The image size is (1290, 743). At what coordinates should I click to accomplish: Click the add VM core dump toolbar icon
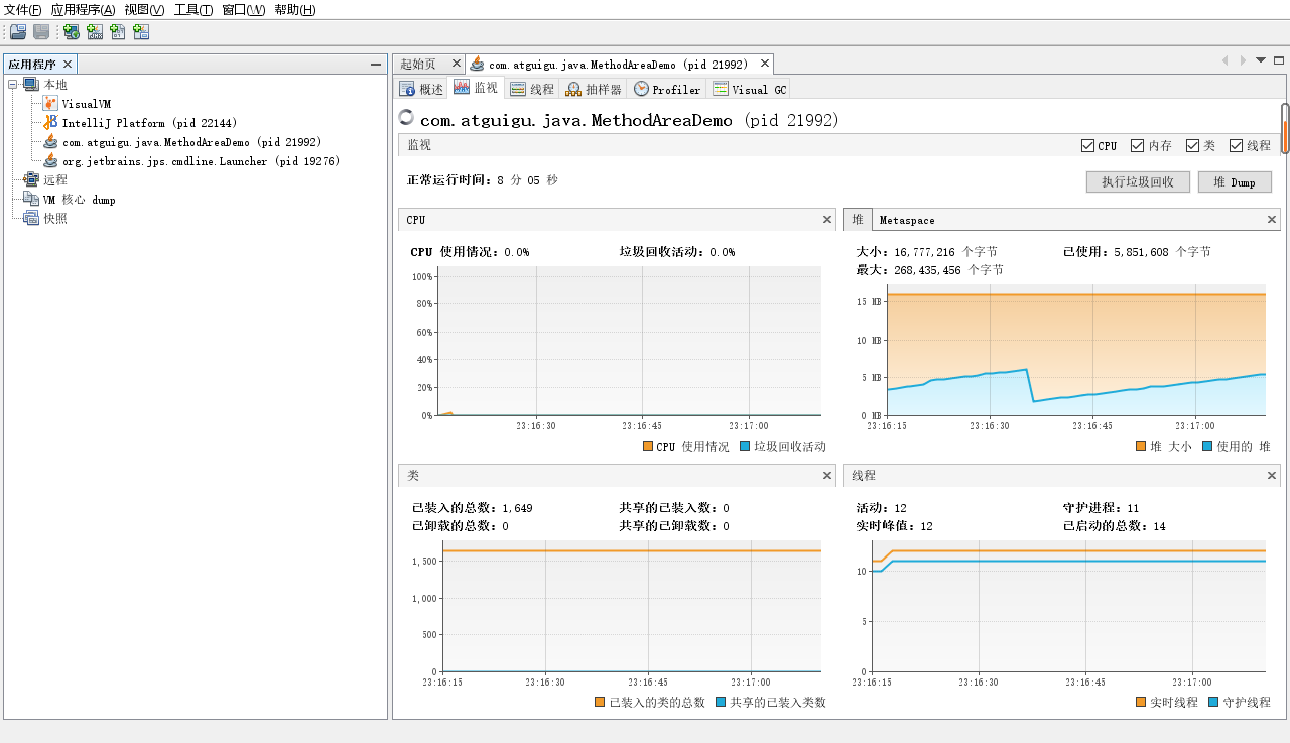point(118,32)
